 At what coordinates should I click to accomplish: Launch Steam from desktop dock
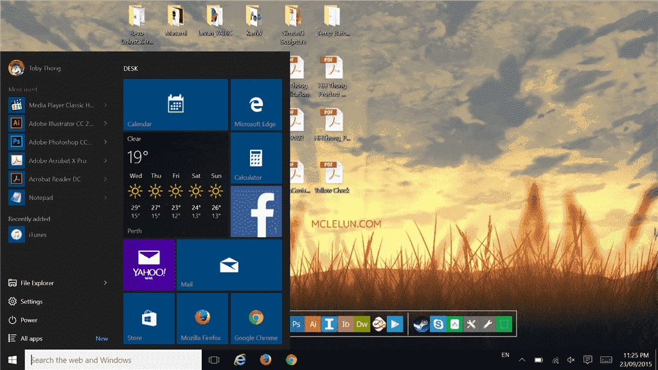point(421,324)
